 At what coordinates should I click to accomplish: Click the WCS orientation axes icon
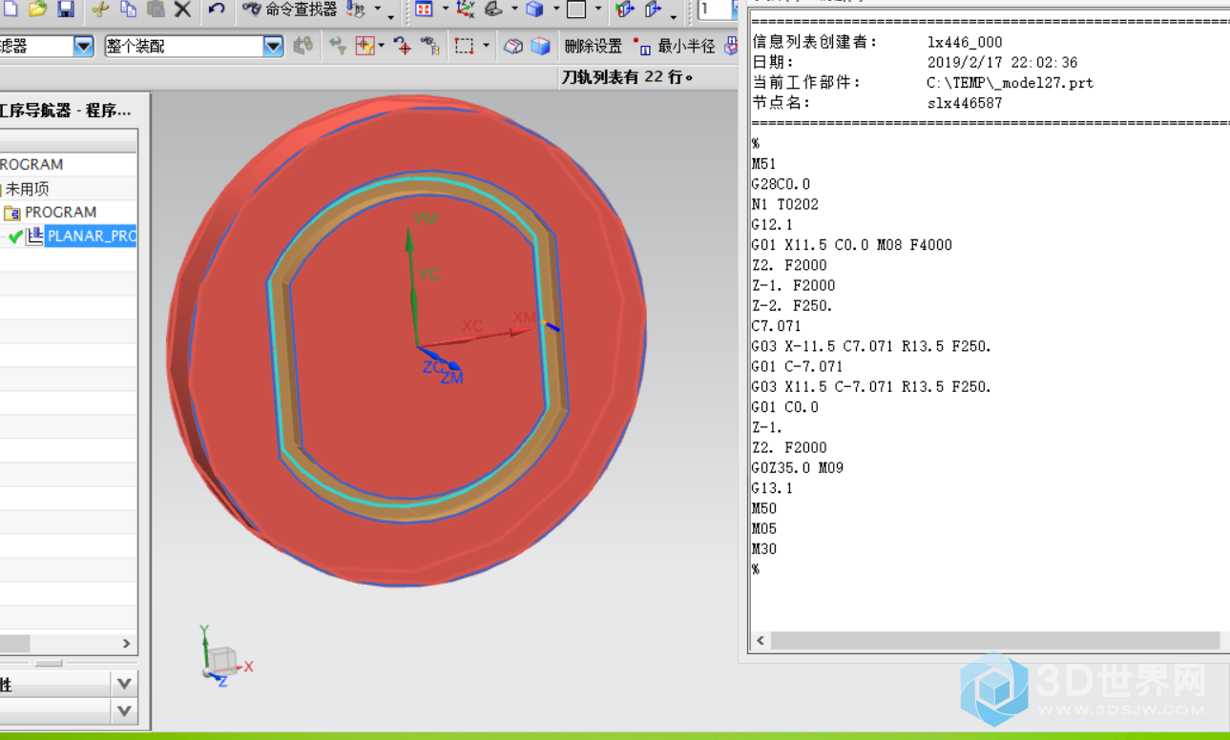point(466,10)
